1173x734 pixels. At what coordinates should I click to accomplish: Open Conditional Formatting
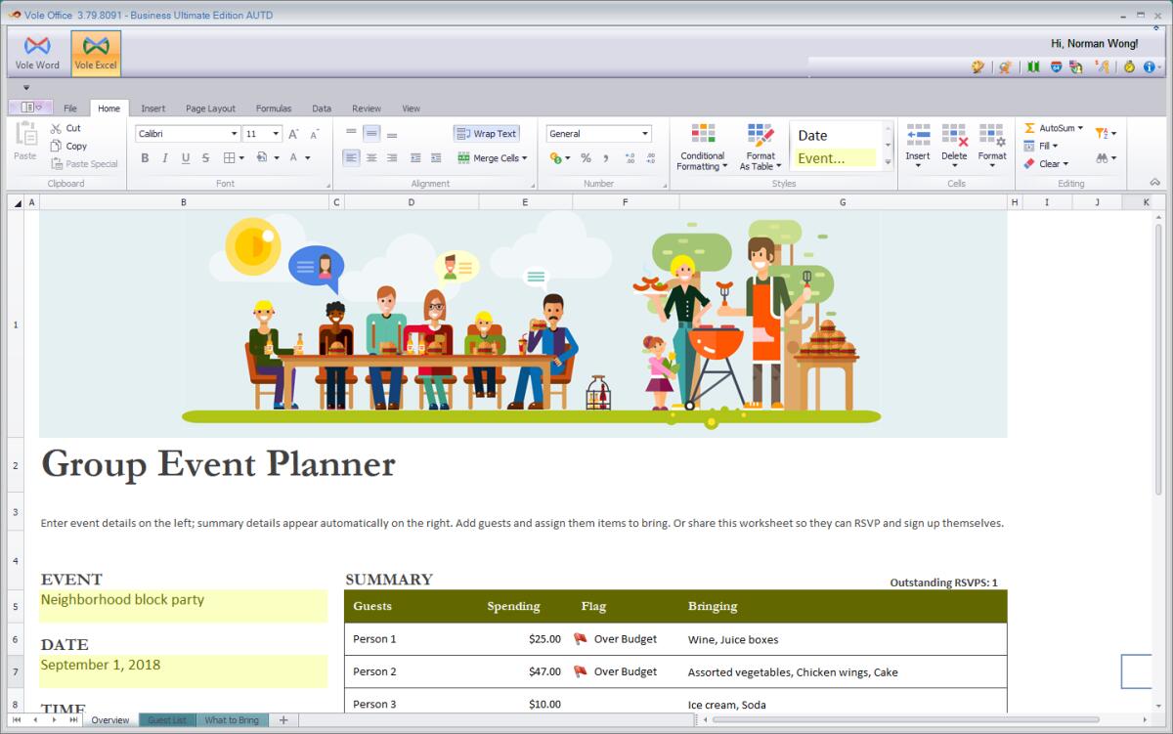click(x=702, y=147)
